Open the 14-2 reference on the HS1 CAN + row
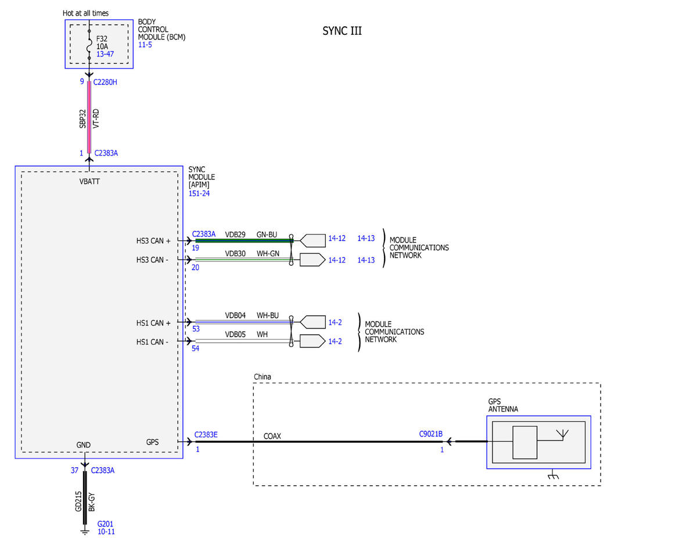This screenshot has height=538, width=697. point(335,322)
